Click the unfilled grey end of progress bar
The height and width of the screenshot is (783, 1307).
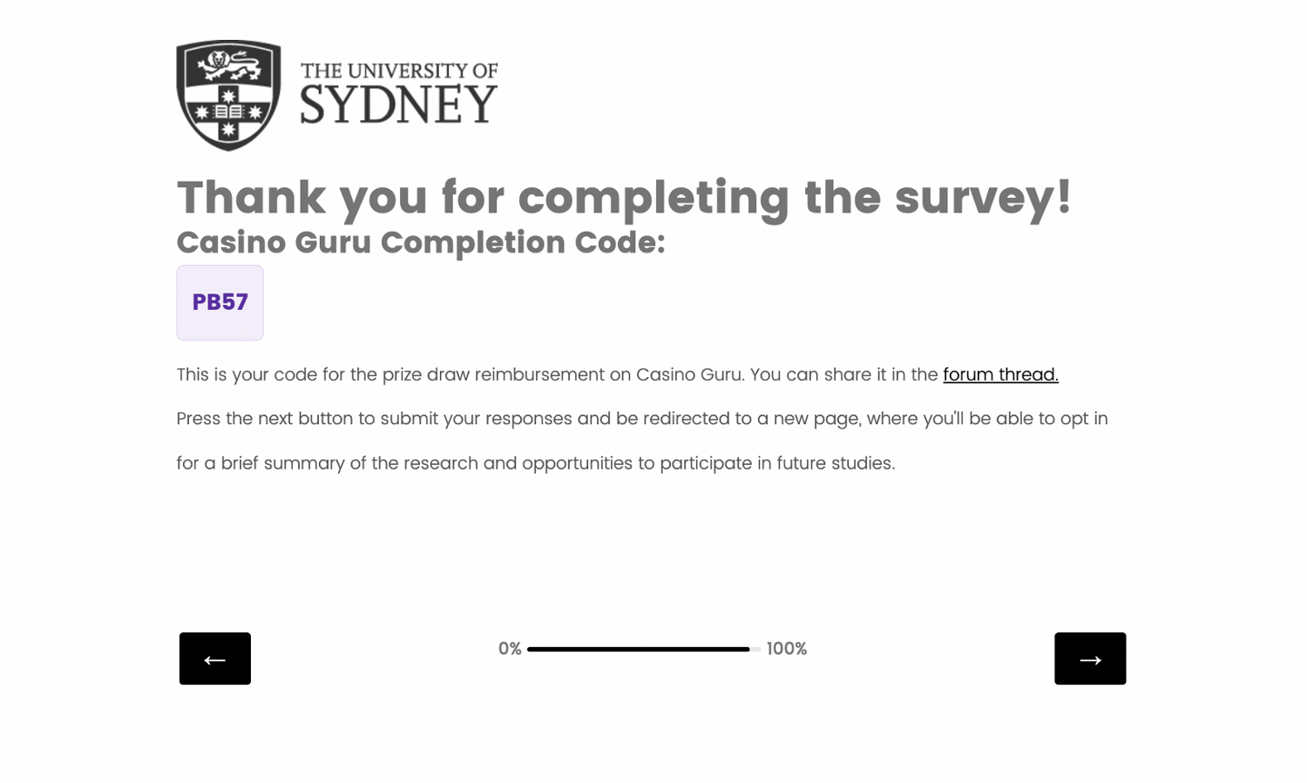(755, 649)
